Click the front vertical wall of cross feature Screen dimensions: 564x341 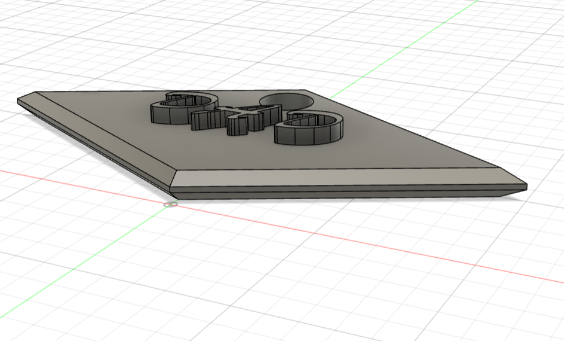tap(237, 127)
